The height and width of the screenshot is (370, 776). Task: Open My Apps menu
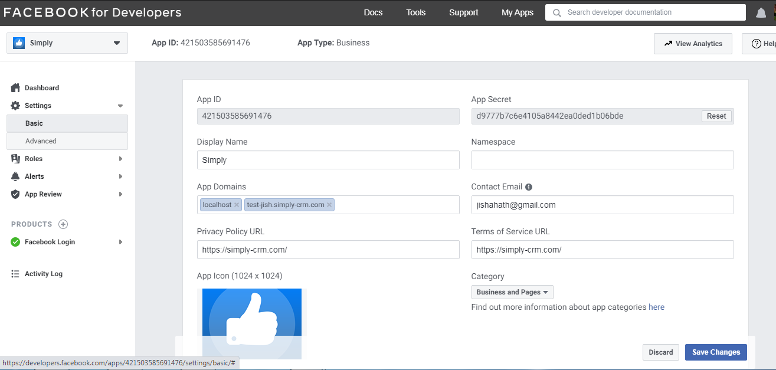(x=518, y=12)
